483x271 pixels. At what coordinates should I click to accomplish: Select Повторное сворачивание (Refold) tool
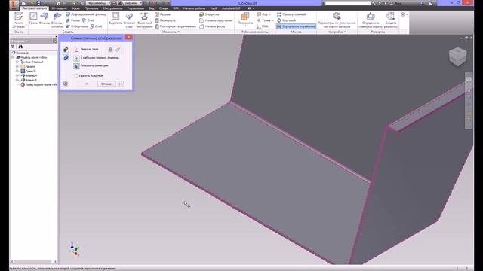point(175,26)
